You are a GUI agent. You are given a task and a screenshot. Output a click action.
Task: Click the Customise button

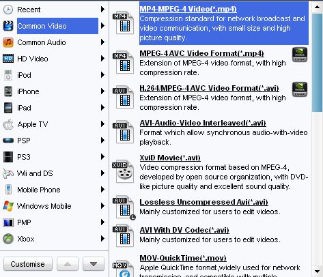[28, 264]
